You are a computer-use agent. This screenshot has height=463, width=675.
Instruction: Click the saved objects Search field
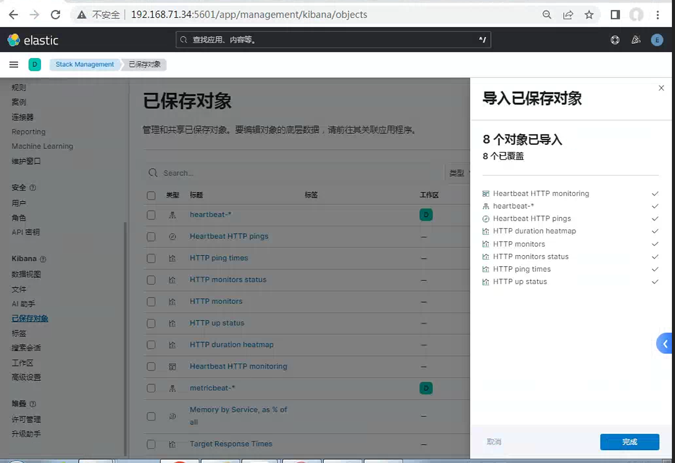(x=293, y=173)
